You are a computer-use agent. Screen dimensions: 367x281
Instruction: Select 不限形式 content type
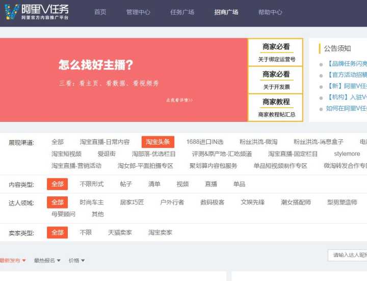92,184
